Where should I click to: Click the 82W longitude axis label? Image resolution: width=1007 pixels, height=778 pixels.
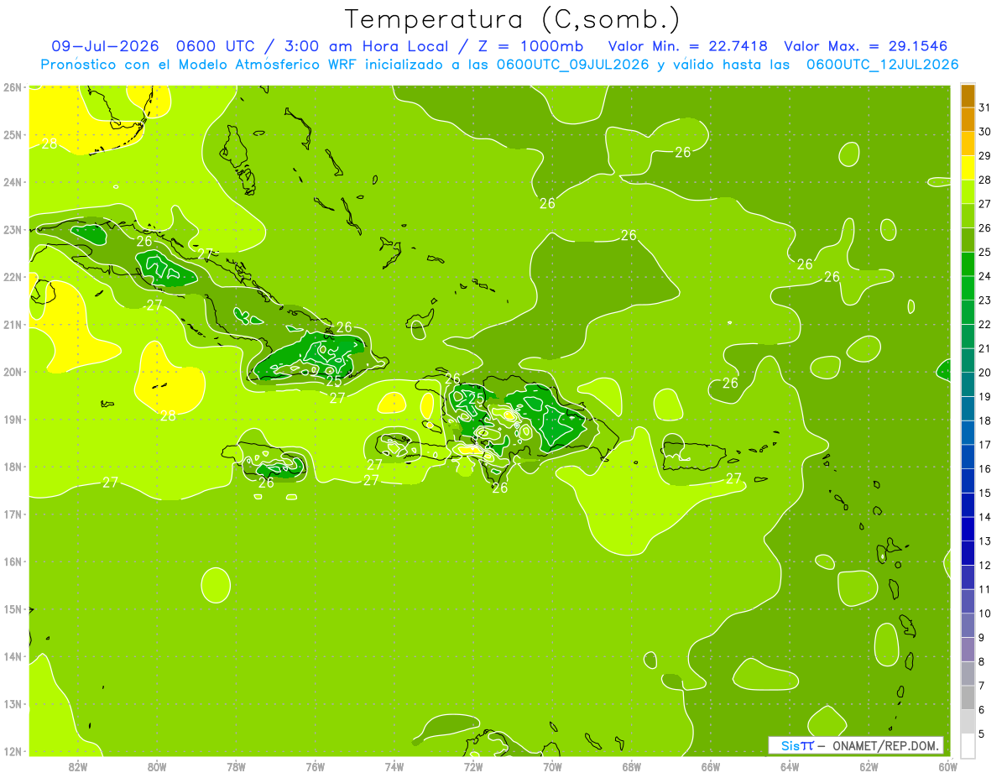78,766
